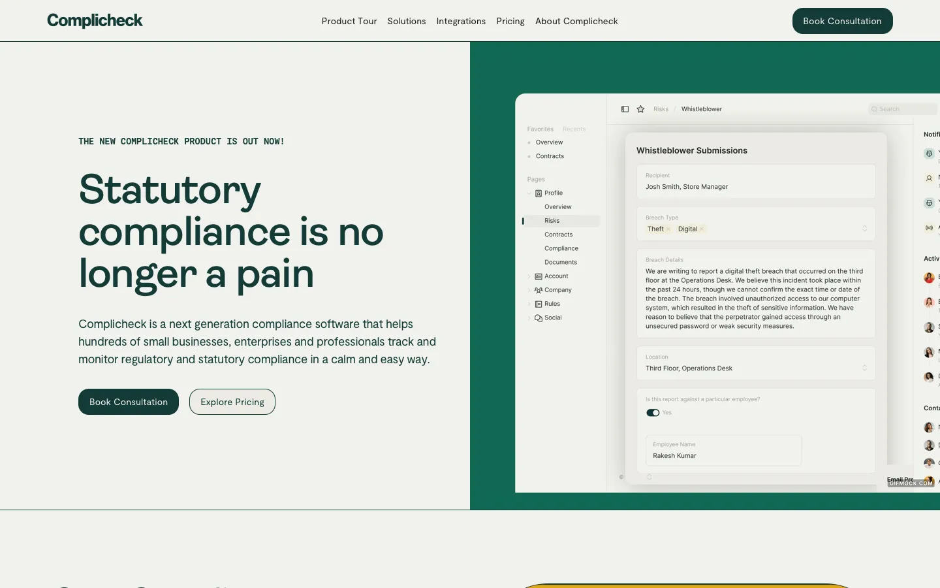The width and height of the screenshot is (940, 588).
Task: Click the red-shirt avatar under Activities
Action: [929, 278]
